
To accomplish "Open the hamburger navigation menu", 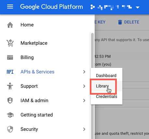I will pyautogui.click(x=10, y=7).
